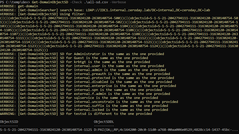Click the SID value ending in 1125

click(46, 130)
